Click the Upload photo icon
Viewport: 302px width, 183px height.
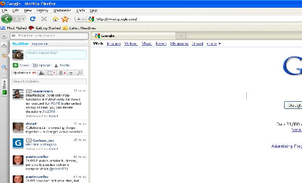click(x=35, y=65)
